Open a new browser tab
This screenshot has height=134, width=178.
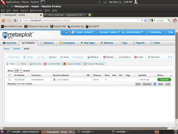pyautogui.click(x=90, y=15)
